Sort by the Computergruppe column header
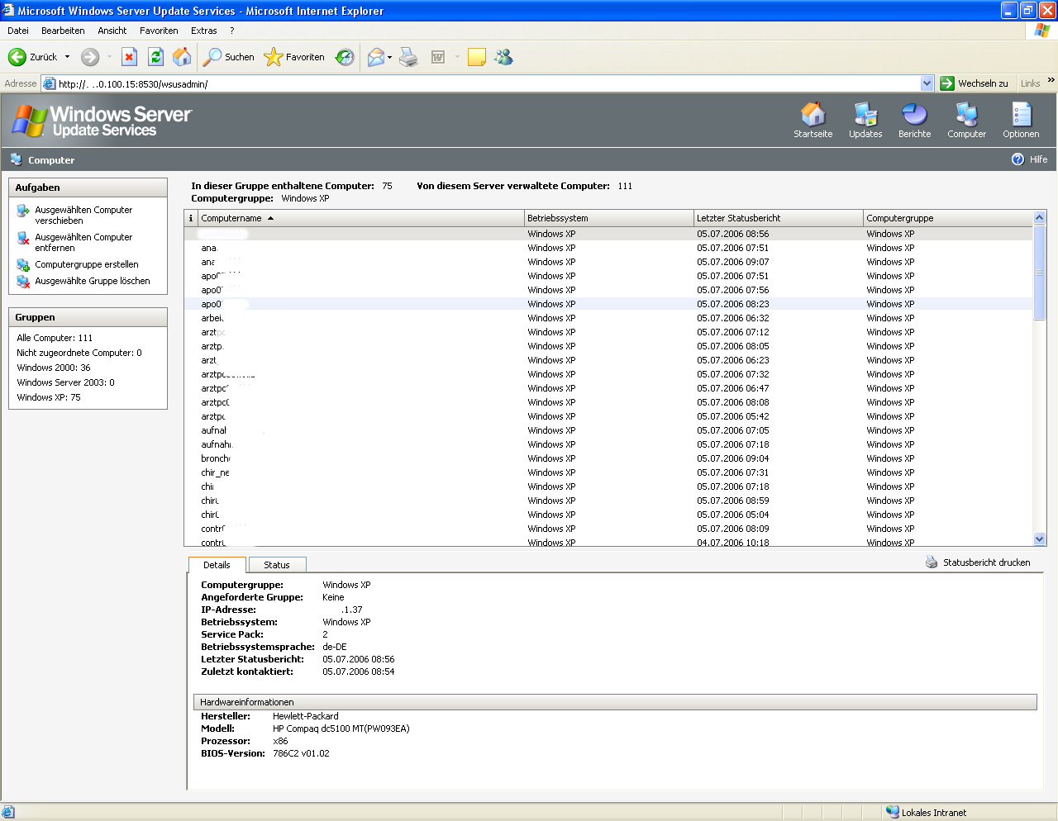This screenshot has height=821, width=1058. pyautogui.click(x=948, y=218)
